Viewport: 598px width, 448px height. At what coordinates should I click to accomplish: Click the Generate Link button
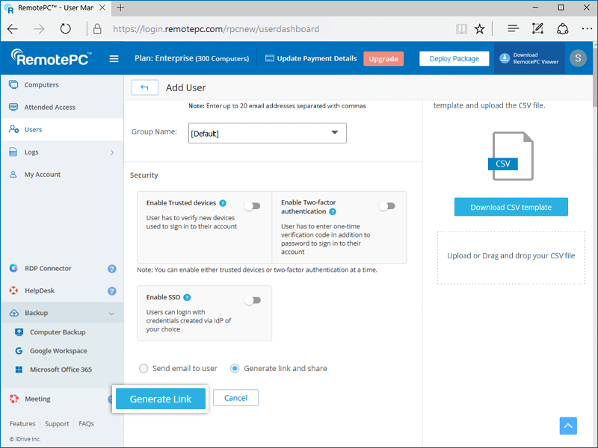[x=161, y=399]
